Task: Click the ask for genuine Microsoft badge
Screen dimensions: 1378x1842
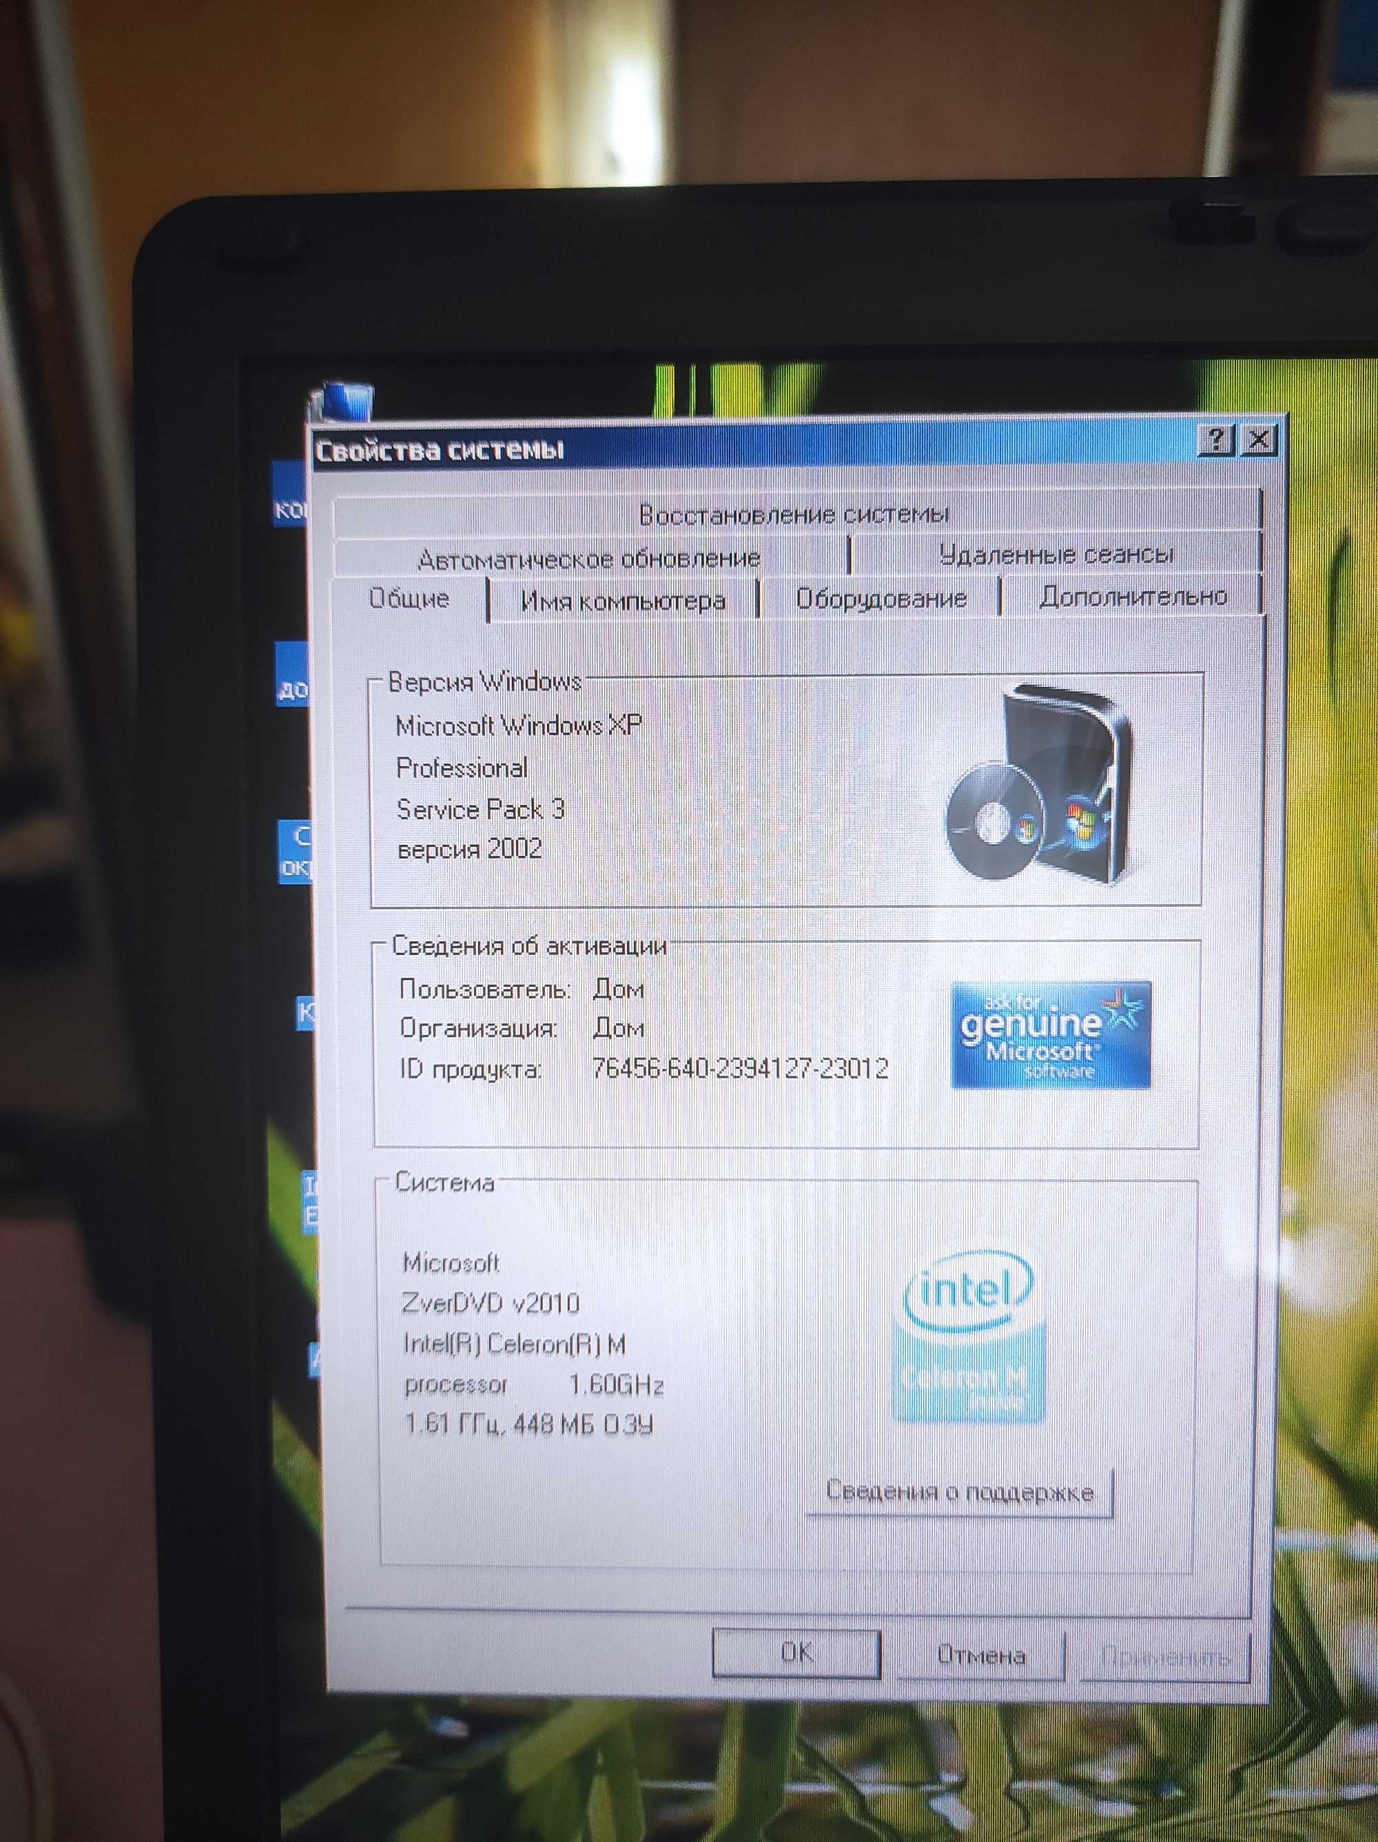Action: point(1051,1035)
